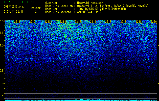Click the 2216 time marker
The image size is (159, 101).
pyautogui.click(x=93, y=22)
